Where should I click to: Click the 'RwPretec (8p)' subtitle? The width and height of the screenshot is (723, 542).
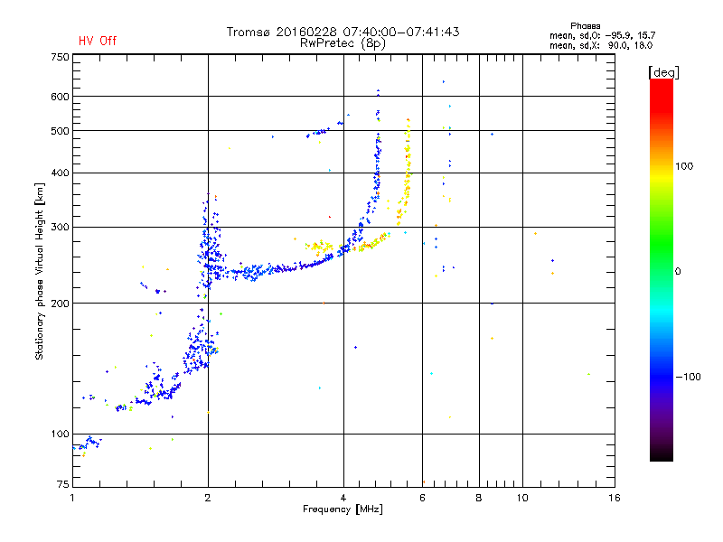click(343, 43)
